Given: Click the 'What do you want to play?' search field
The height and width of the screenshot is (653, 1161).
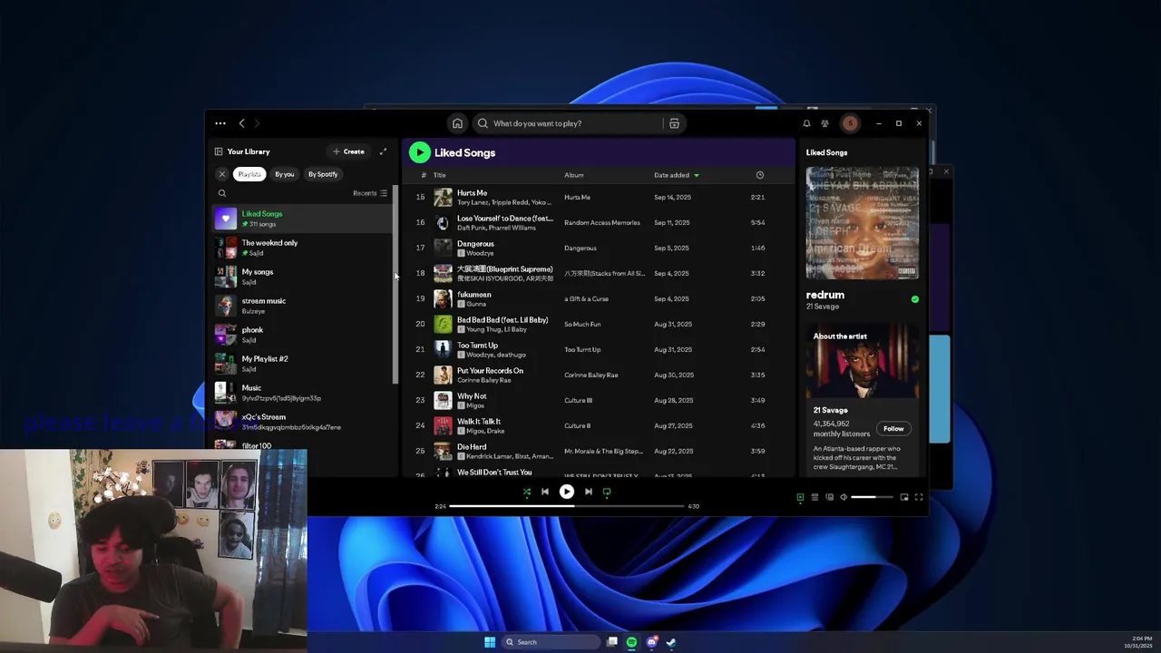Looking at the screenshot, I should tap(569, 123).
